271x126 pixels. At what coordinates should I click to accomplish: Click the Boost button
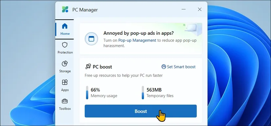[x=141, y=111]
